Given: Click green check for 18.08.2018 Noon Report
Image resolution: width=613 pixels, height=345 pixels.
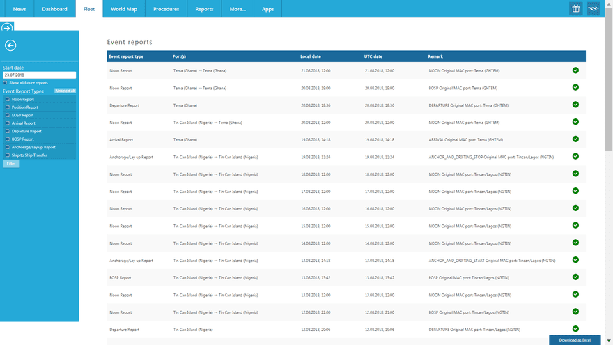Looking at the screenshot, I should [x=575, y=174].
